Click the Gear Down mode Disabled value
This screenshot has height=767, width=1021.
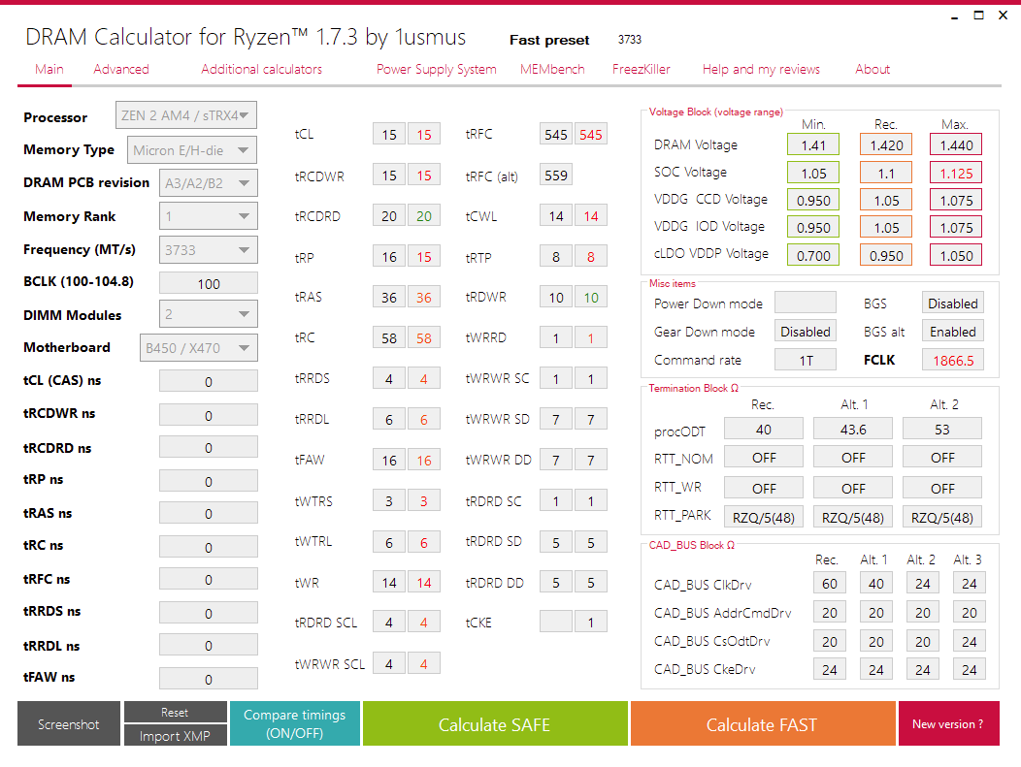click(806, 332)
